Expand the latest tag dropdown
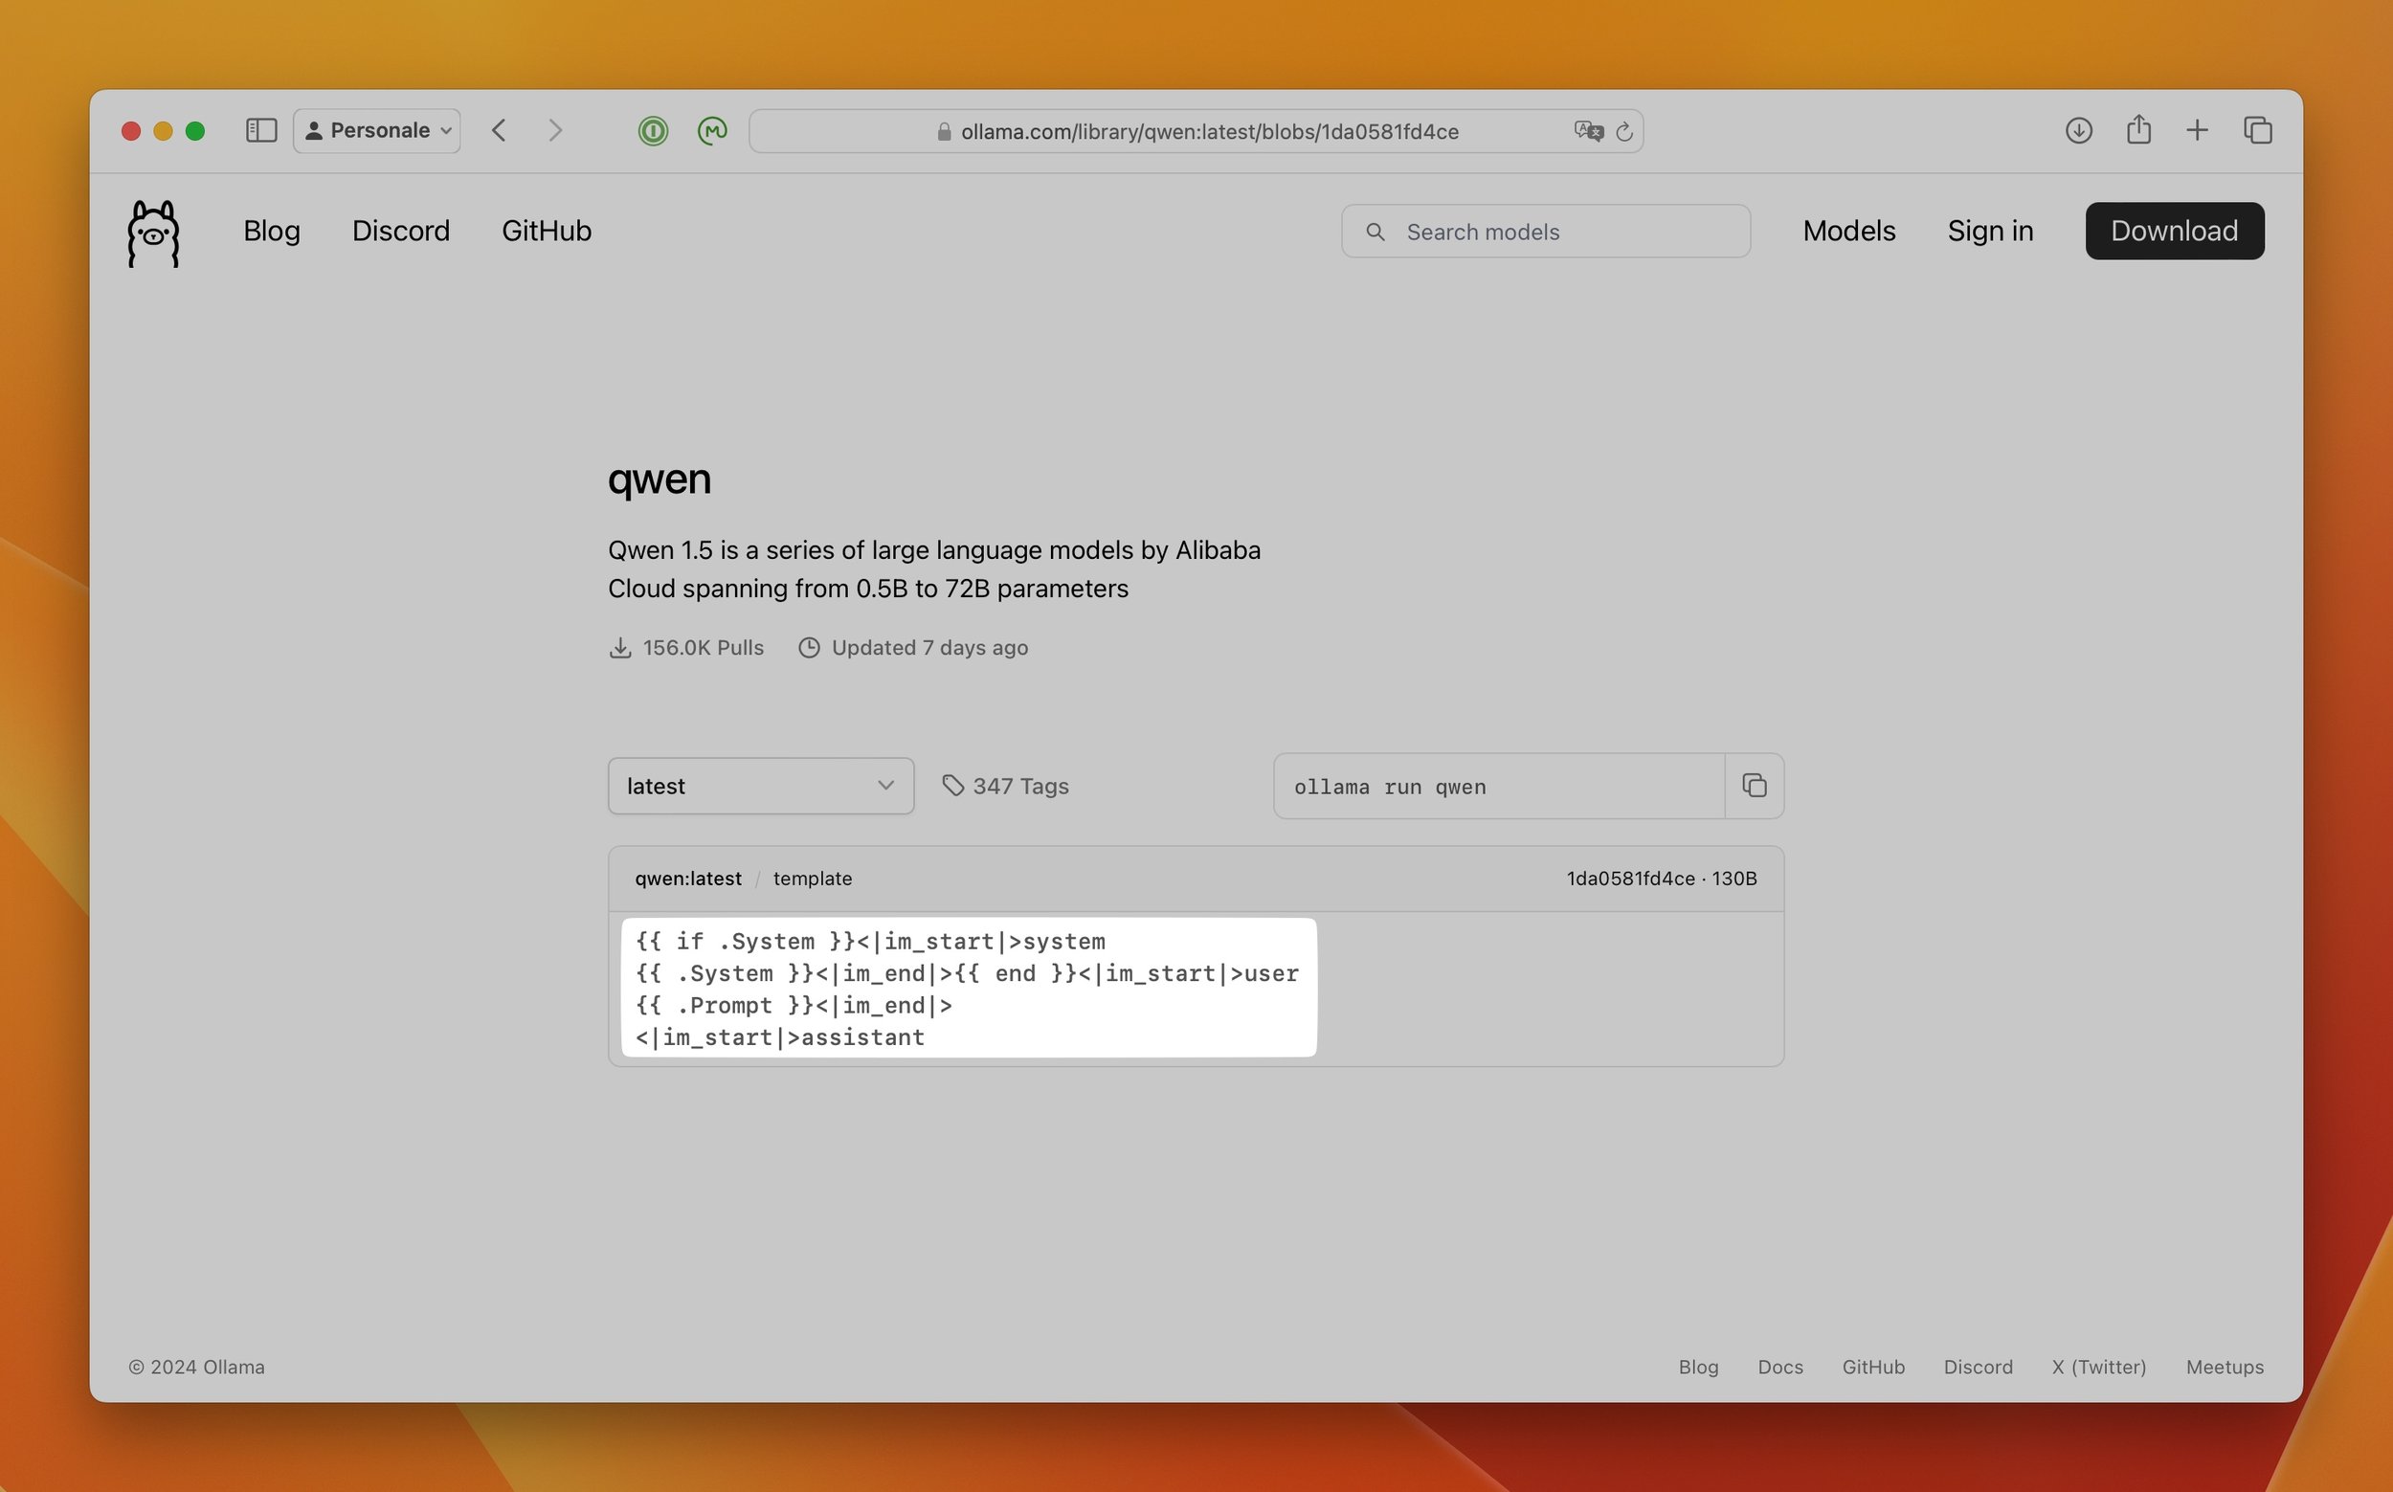2393x1492 pixels. 761,786
